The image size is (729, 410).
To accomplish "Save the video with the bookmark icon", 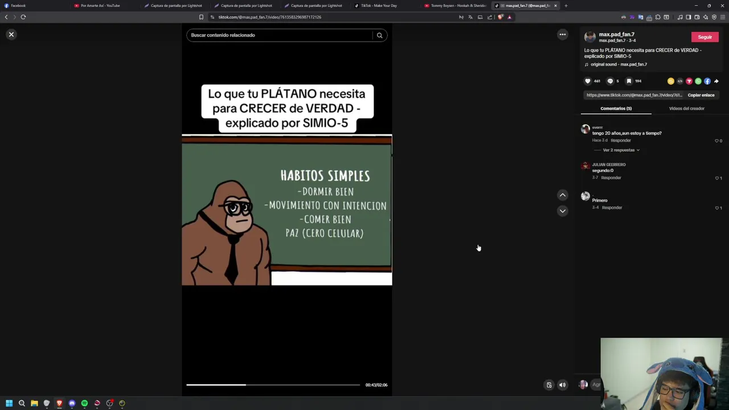I will [629, 81].
